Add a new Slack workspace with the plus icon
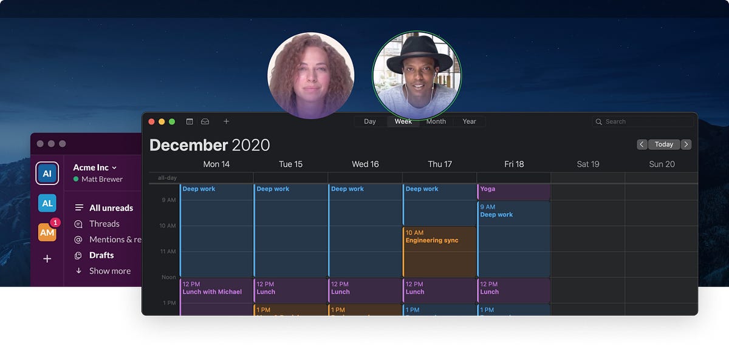Viewport: 729px width, 364px height. [x=47, y=260]
